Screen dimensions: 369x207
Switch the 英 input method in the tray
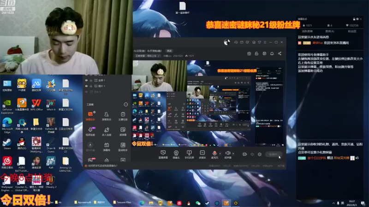pyautogui.click(x=342, y=203)
